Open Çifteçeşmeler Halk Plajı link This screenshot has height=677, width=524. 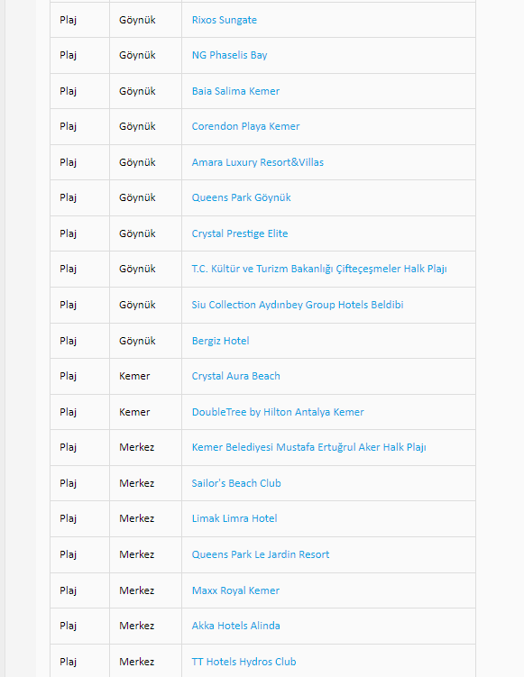pos(319,269)
